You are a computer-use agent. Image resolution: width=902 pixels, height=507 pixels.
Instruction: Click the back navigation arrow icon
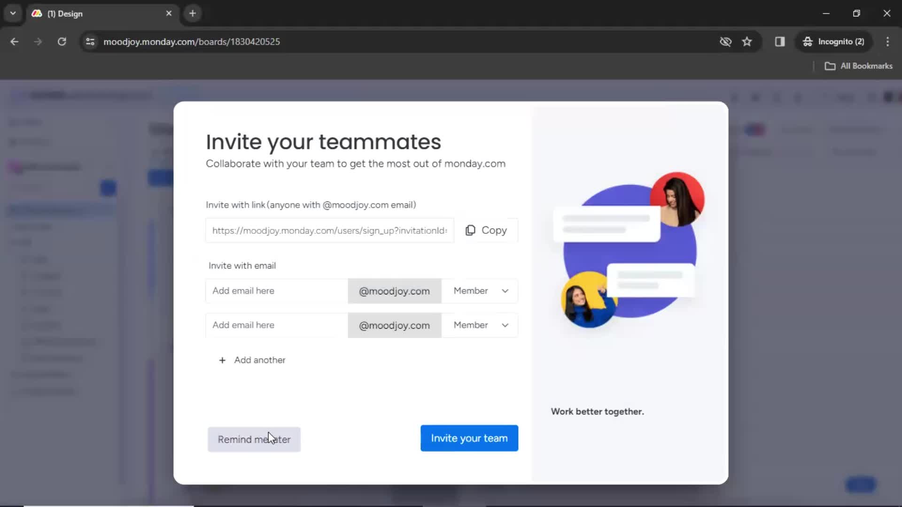(15, 41)
